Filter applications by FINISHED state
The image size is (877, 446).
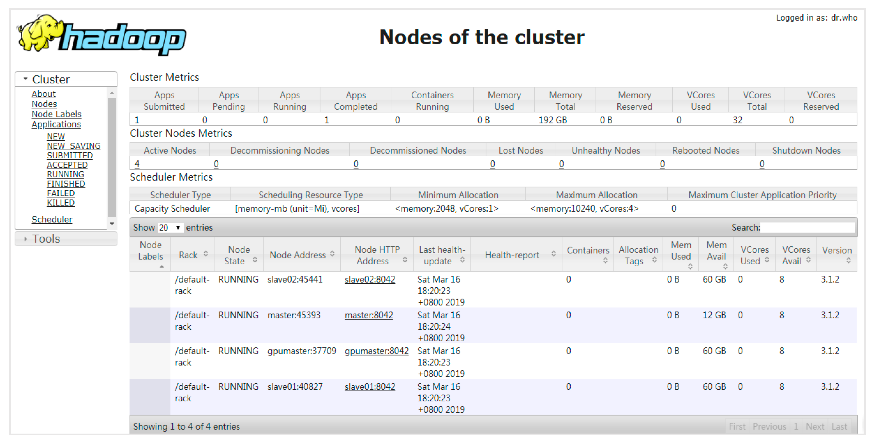pyautogui.click(x=66, y=184)
